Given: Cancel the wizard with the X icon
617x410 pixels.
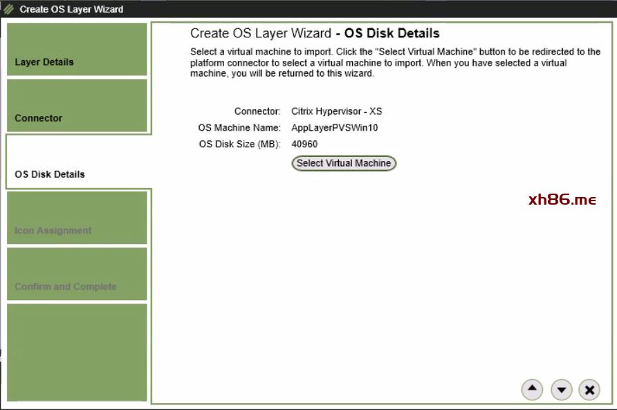Looking at the screenshot, I should [589, 390].
